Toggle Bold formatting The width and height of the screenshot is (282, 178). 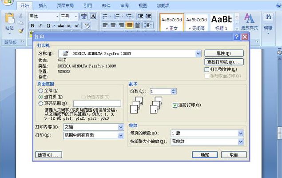(x=32, y=26)
